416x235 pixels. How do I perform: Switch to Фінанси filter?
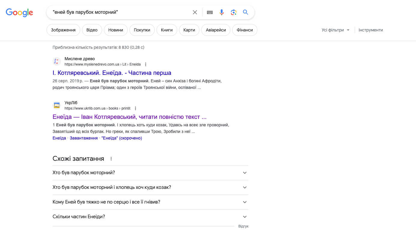245,30
